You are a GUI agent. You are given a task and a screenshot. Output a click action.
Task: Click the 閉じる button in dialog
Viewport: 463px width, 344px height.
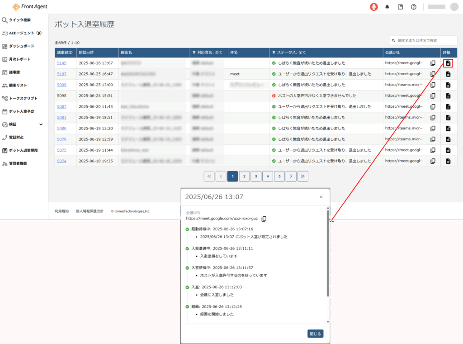pos(315,334)
